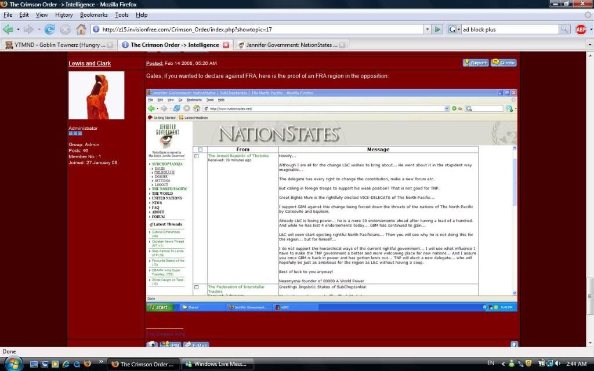Click the EN language indicator

pos(491,364)
